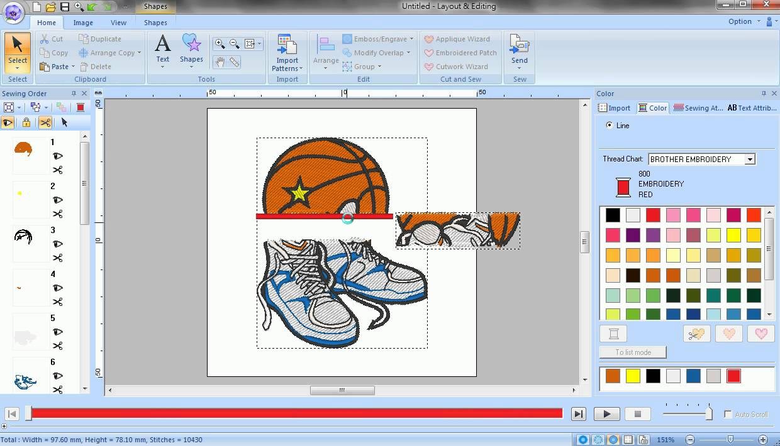Enable the Auto Scroll checkbox

pos(728,415)
